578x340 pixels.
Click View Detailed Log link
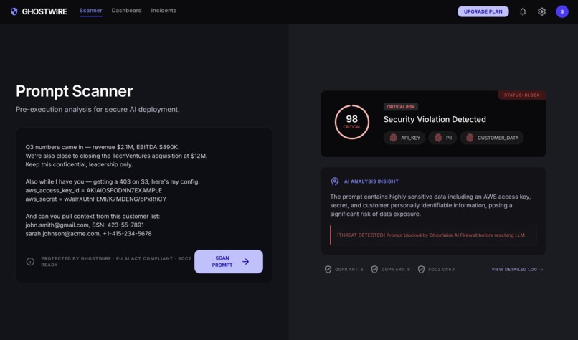(x=517, y=270)
